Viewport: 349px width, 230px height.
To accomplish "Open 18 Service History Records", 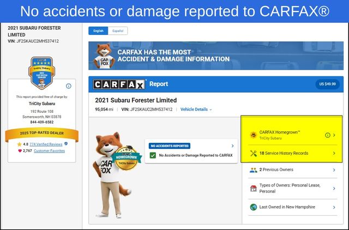I will coord(293,153).
